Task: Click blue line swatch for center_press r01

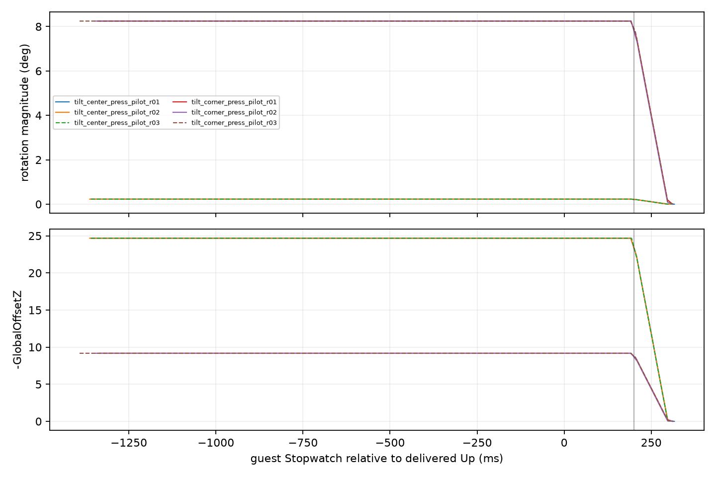Action: click(x=63, y=102)
